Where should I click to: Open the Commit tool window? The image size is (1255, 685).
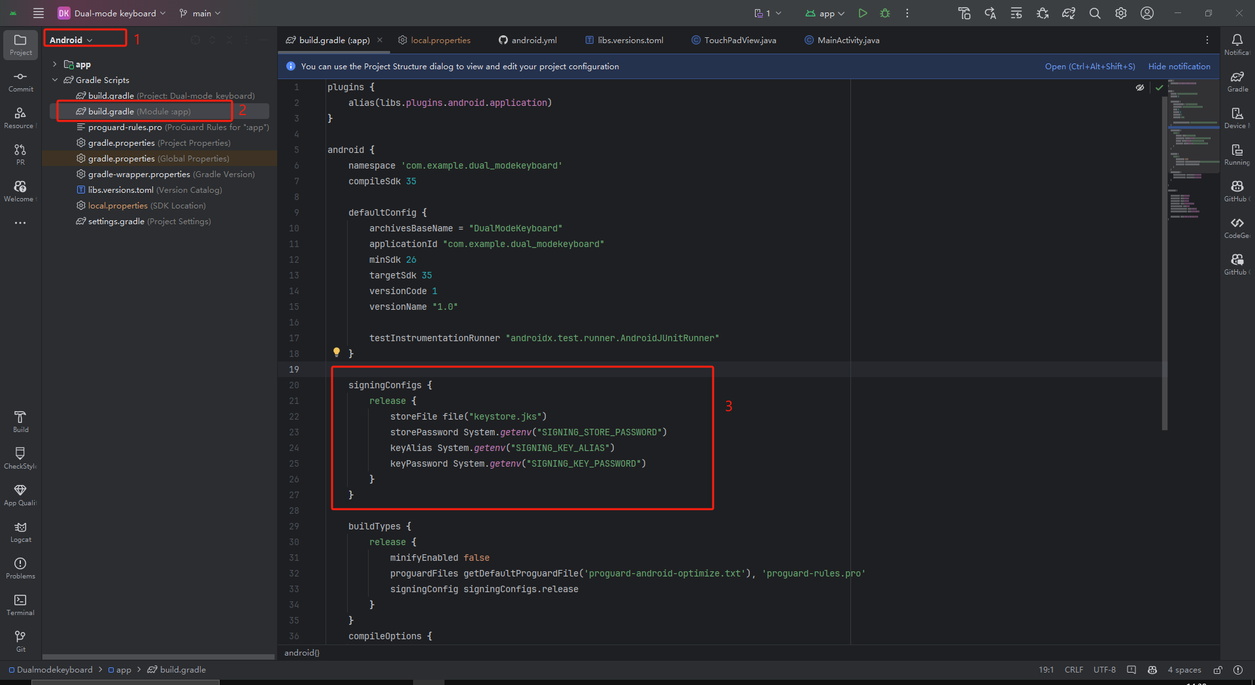pyautogui.click(x=20, y=80)
